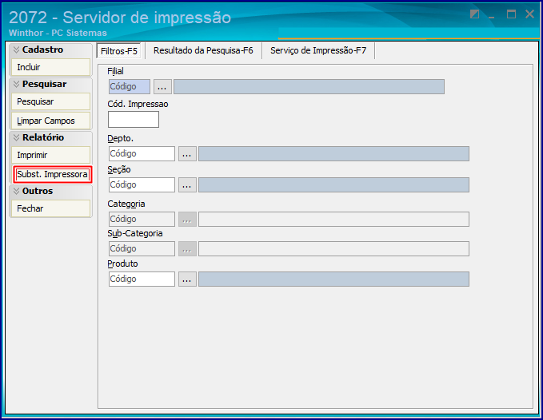Open Serviço de Impressão-F7 tab

[318, 50]
